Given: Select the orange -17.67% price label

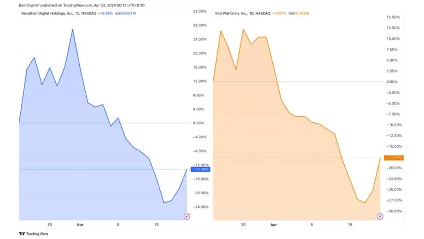Looking at the screenshot, I should tap(394, 158).
